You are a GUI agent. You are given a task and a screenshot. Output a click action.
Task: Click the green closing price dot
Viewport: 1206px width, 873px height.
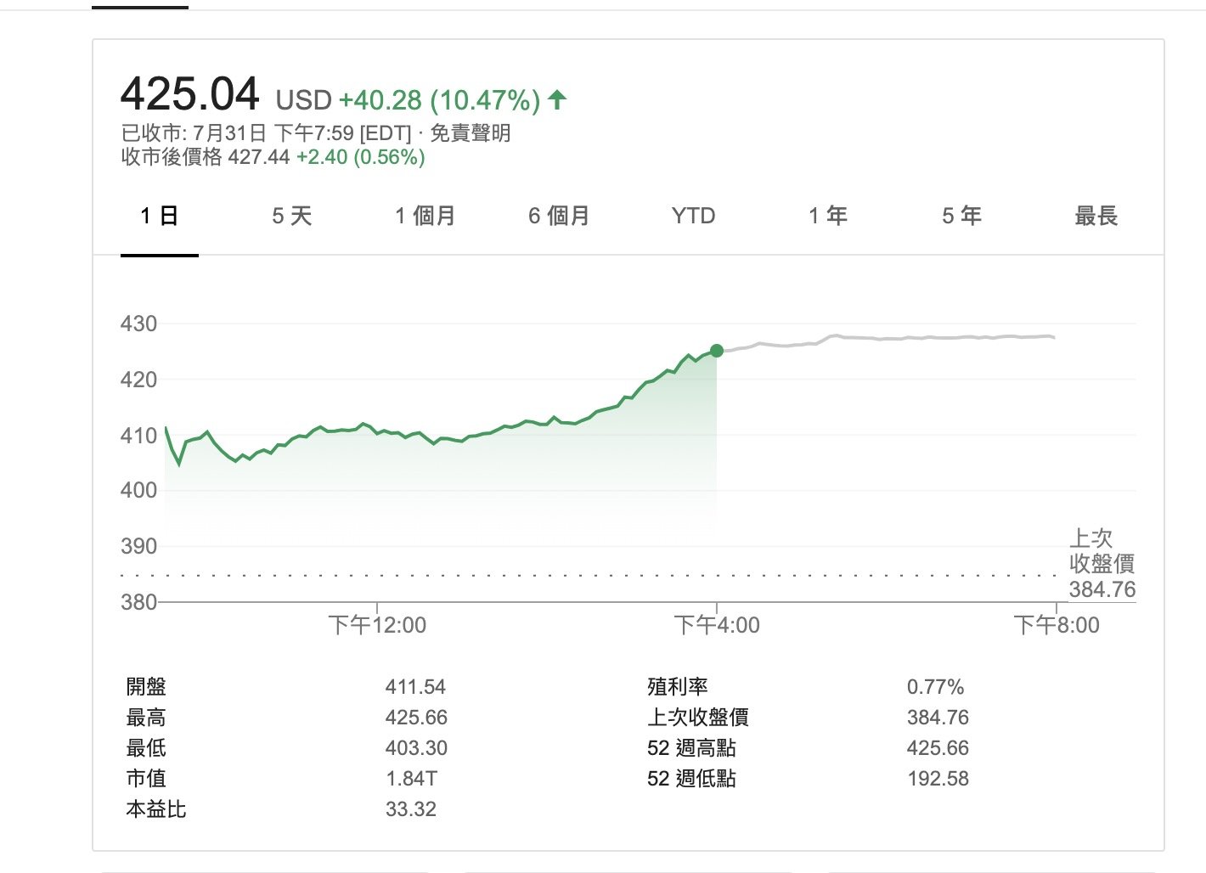tap(717, 351)
